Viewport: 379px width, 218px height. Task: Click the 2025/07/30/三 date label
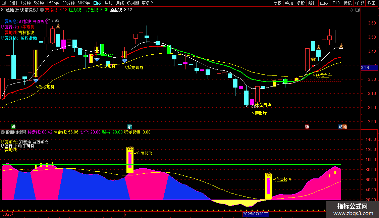[256, 214]
